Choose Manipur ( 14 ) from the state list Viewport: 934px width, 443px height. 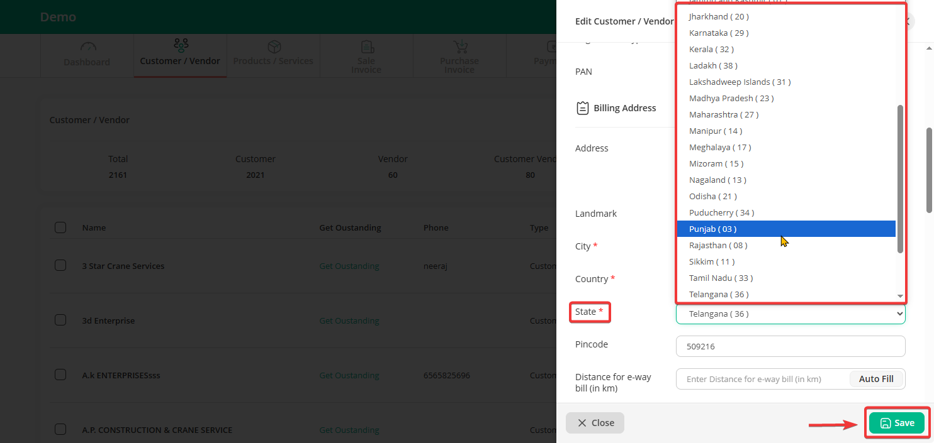pyautogui.click(x=786, y=131)
